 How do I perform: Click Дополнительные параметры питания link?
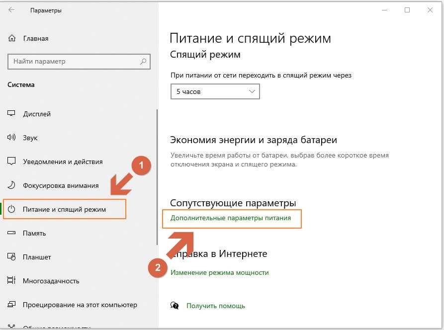[x=231, y=218]
